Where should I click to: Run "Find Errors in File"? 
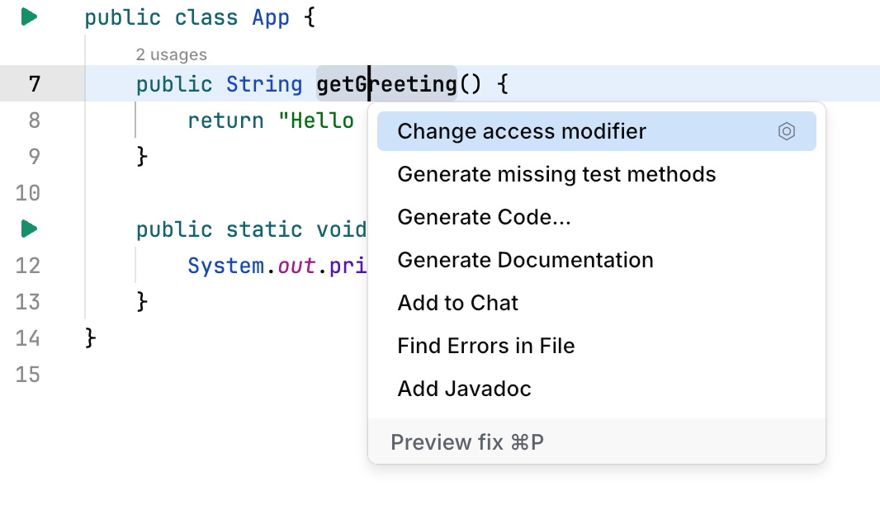485,346
